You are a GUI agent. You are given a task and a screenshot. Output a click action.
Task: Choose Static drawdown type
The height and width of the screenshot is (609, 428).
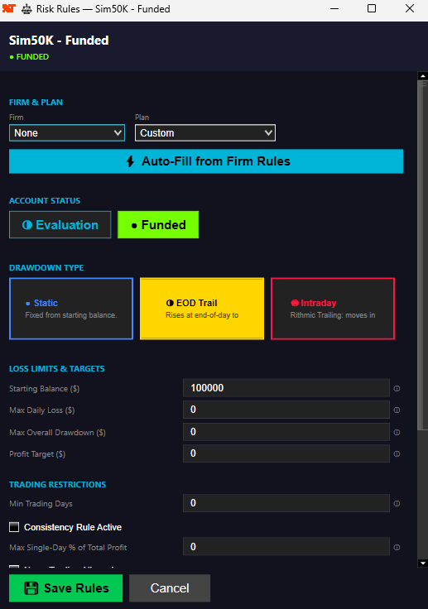(71, 309)
